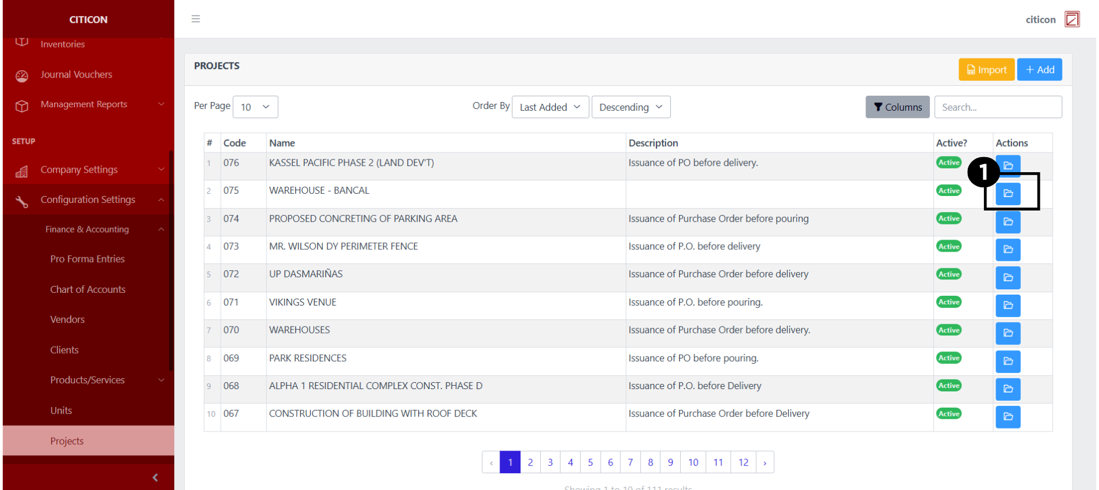
Task: Open folder action for PARK RESIDENCES project
Action: click(1008, 361)
